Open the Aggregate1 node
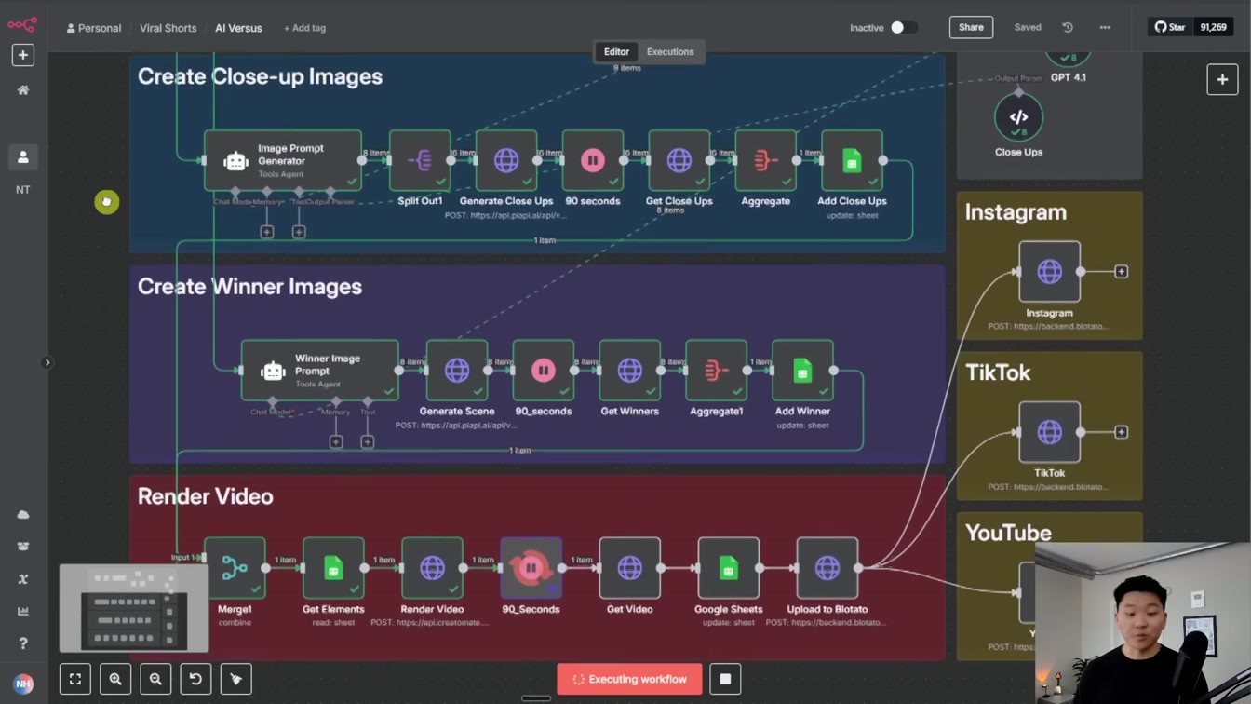1251x704 pixels. tap(716, 371)
